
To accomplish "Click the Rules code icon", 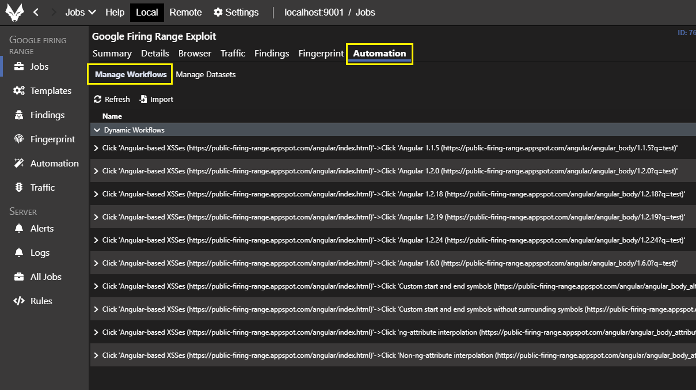I will pyautogui.click(x=19, y=301).
